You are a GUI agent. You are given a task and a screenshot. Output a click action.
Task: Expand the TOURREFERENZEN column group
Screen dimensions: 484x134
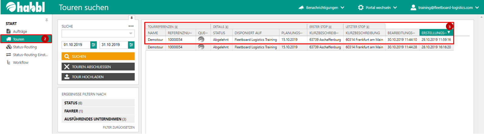pyautogui.click(x=176, y=27)
